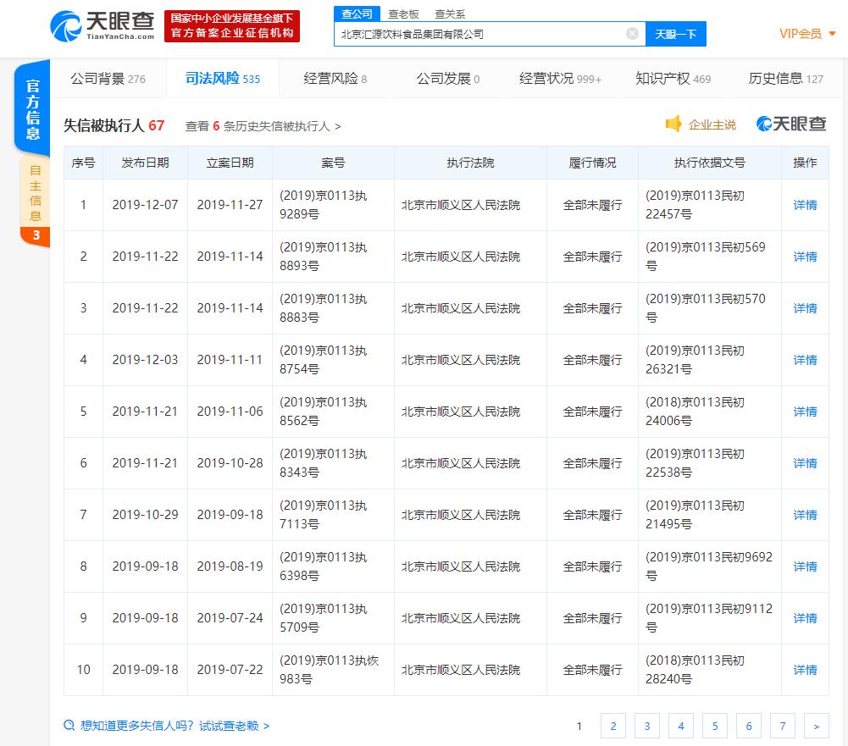The height and width of the screenshot is (746, 848).
Task: Open the VIP会员 dropdown arrow
Action: [832, 34]
